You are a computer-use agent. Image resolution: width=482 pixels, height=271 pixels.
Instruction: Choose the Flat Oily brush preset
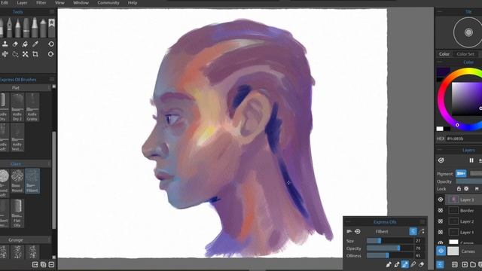click(17, 213)
